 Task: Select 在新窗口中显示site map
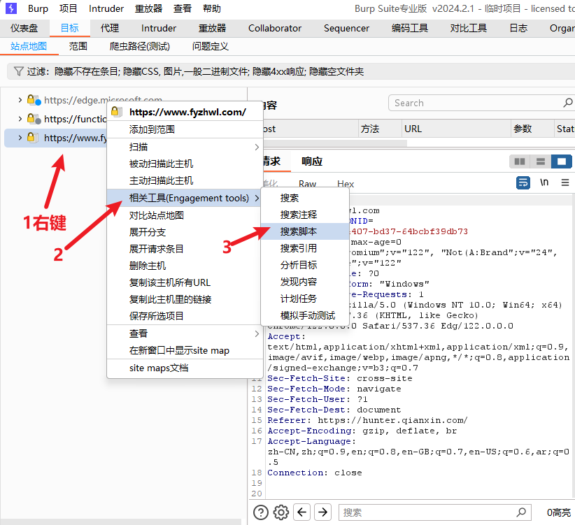click(185, 351)
